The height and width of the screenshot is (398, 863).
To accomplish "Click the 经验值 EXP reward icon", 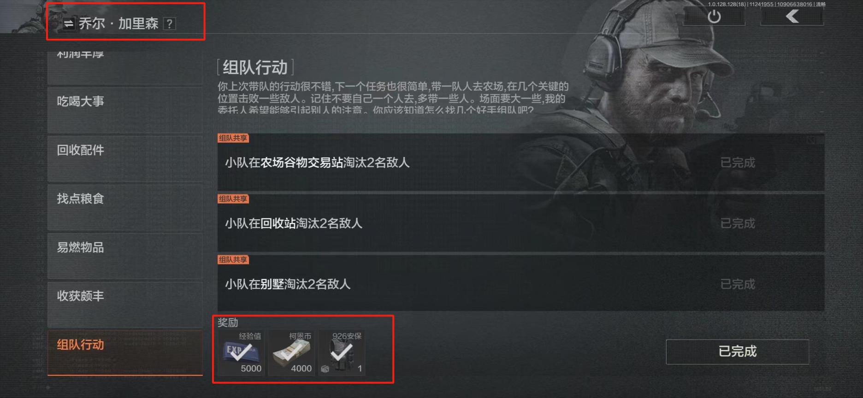I will click(x=241, y=353).
